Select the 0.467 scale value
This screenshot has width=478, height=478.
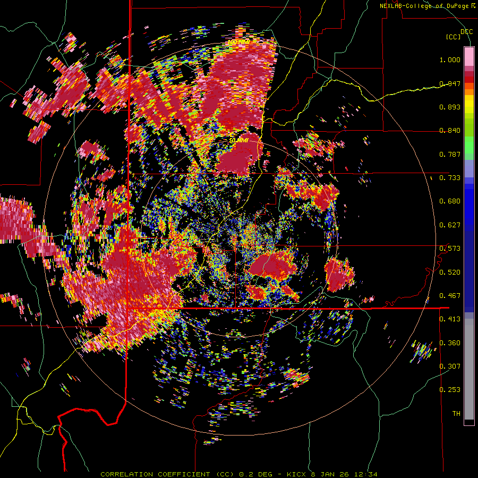450,296
